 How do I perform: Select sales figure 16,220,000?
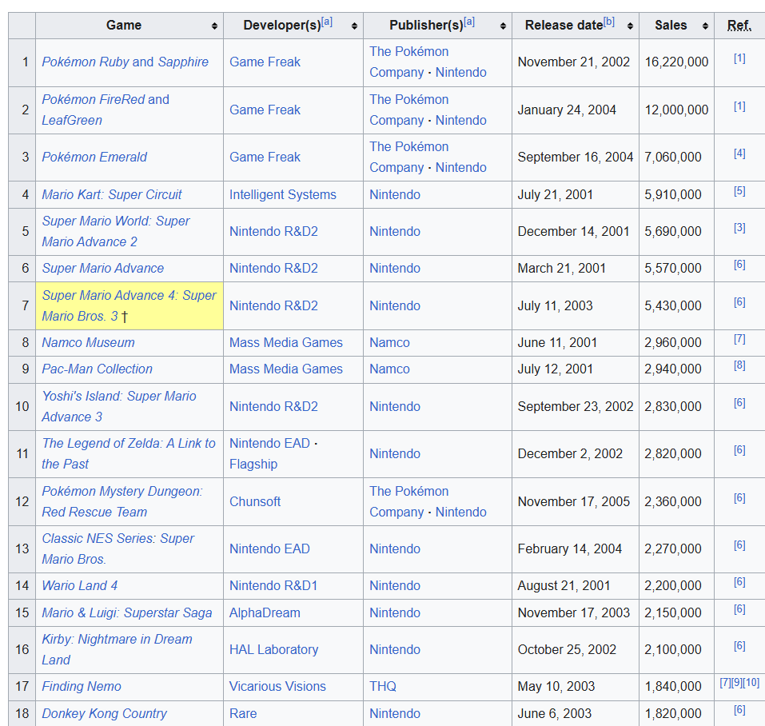676,62
